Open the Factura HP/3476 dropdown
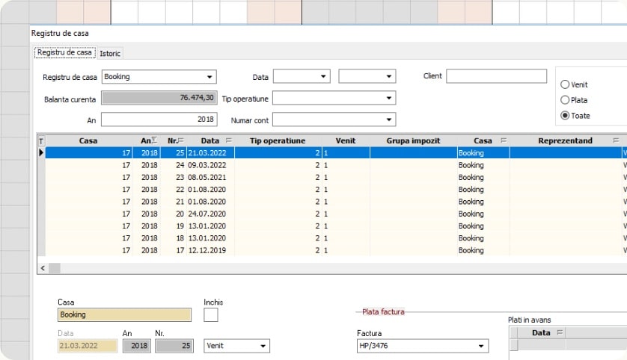Image resolution: width=627 pixels, height=360 pixels. 481,346
